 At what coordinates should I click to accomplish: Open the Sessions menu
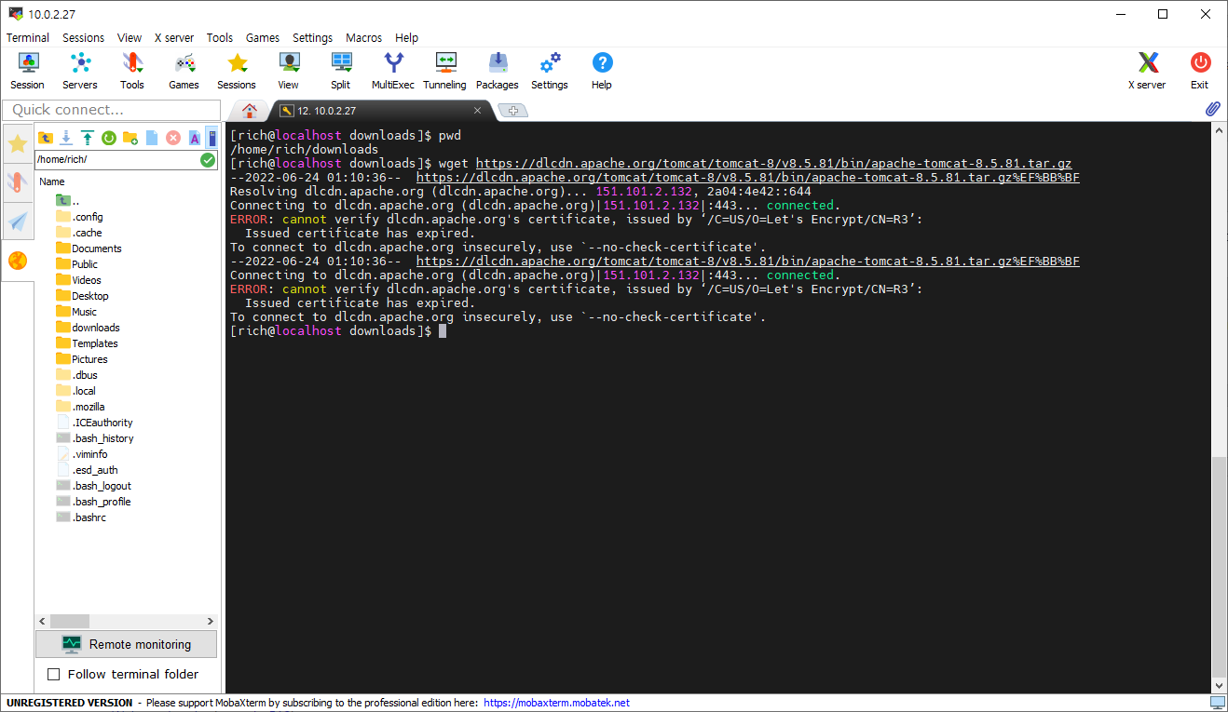pyautogui.click(x=84, y=38)
